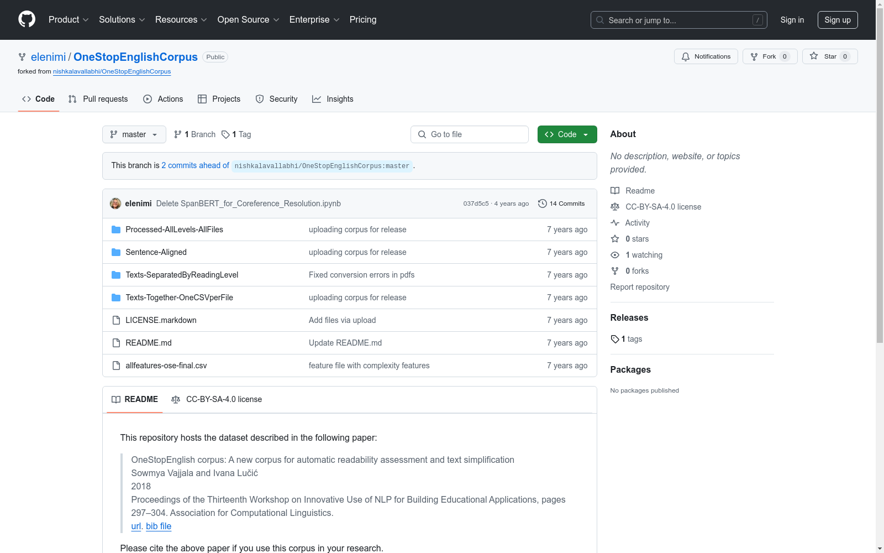Switch to the Actions tab
The height and width of the screenshot is (553, 884).
point(163,99)
